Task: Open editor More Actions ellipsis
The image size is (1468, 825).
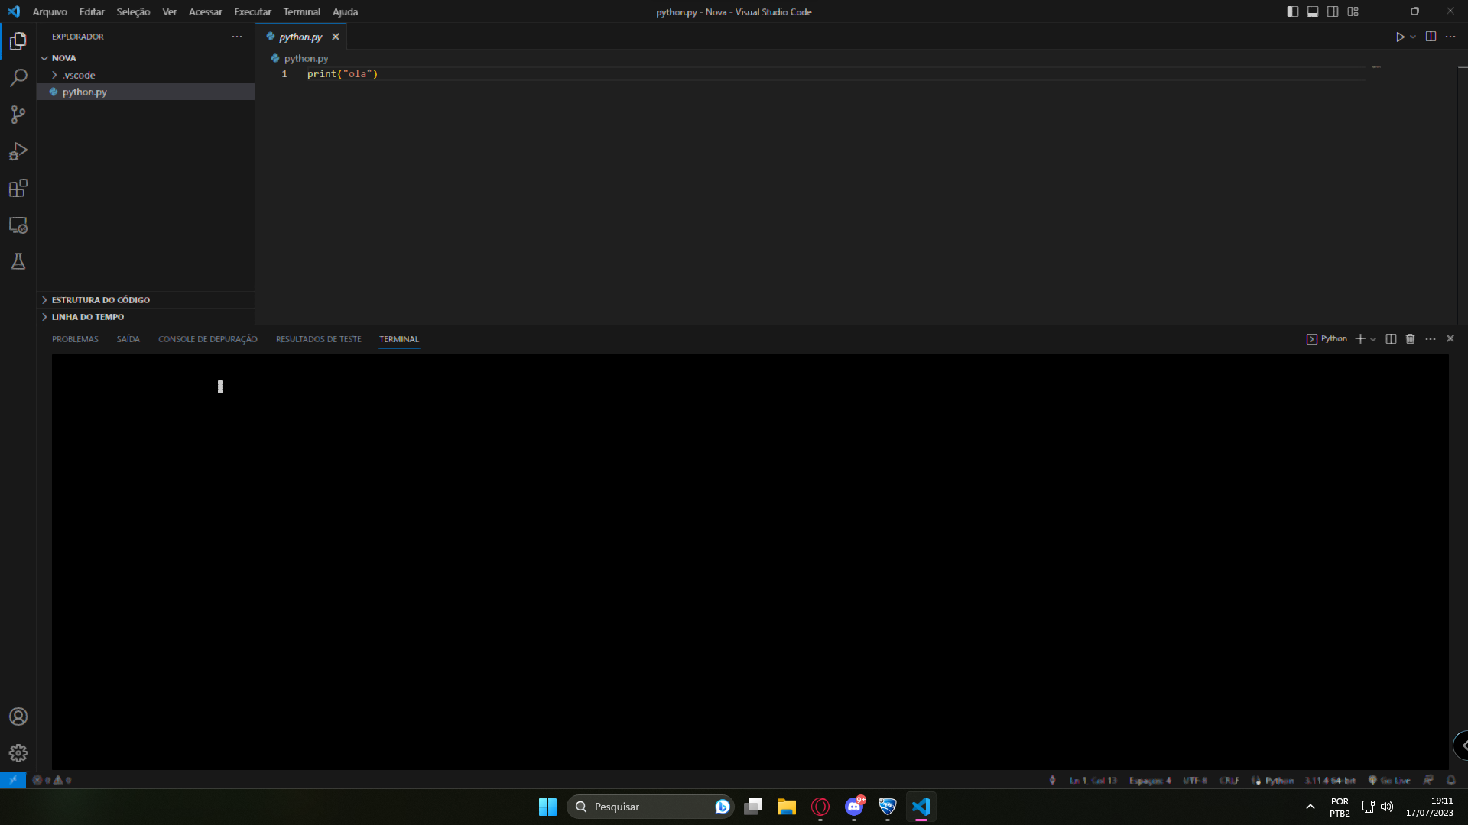Action: point(1450,37)
